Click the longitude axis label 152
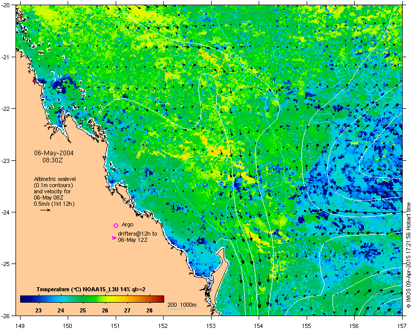The height and width of the screenshot is (330, 413). tap(163, 326)
